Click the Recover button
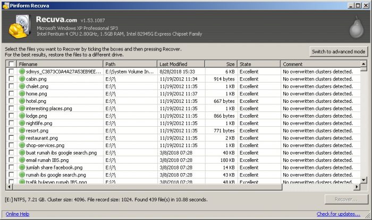Screen dimensions: 372x220 [346, 199]
